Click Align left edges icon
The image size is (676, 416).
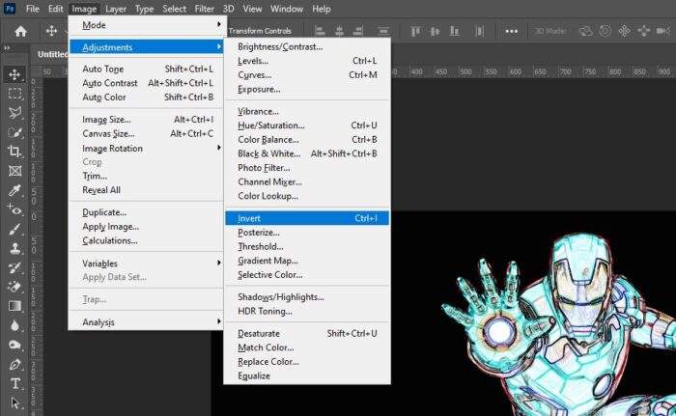pyautogui.click(x=320, y=31)
